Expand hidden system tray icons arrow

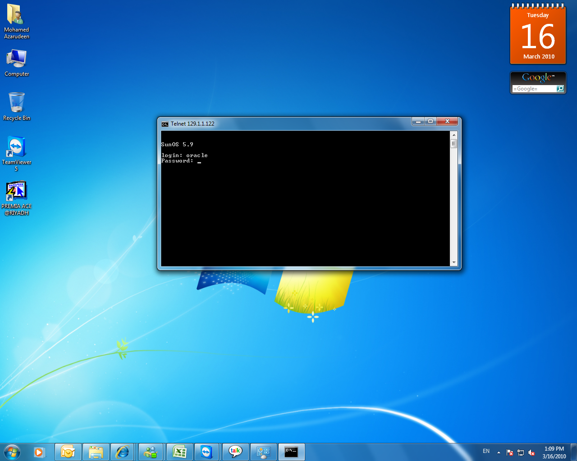(499, 452)
